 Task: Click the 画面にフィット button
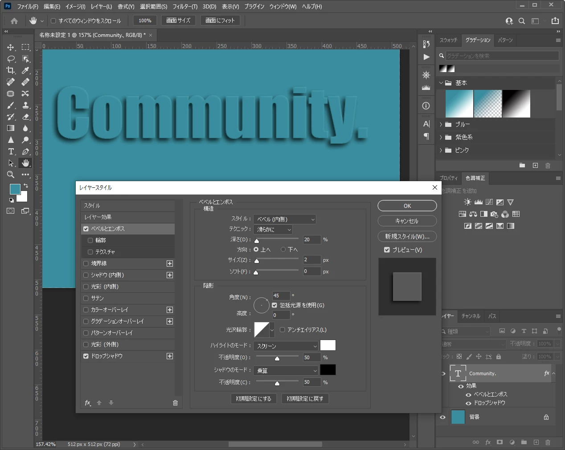pos(220,20)
